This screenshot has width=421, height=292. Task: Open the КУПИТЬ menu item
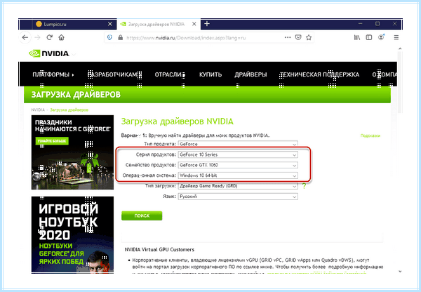click(x=210, y=74)
